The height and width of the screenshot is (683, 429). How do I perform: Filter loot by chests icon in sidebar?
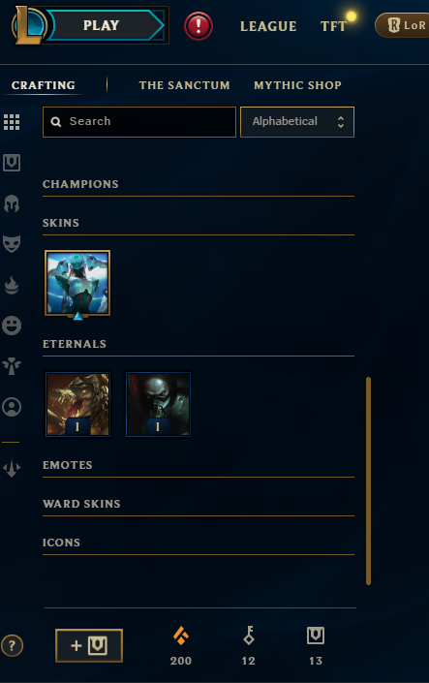[x=12, y=163]
